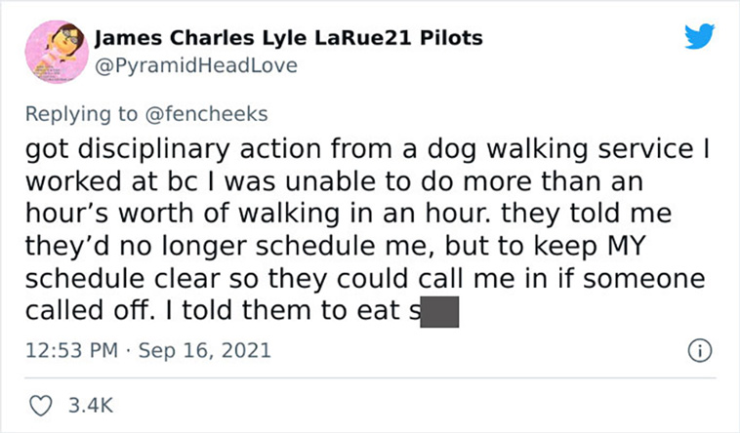Click the divider line below the timestamp

pyautogui.click(x=370, y=377)
